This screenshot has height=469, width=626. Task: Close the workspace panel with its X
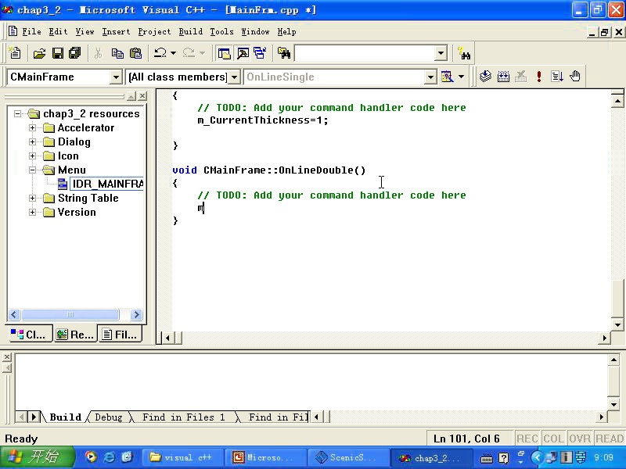142,95
